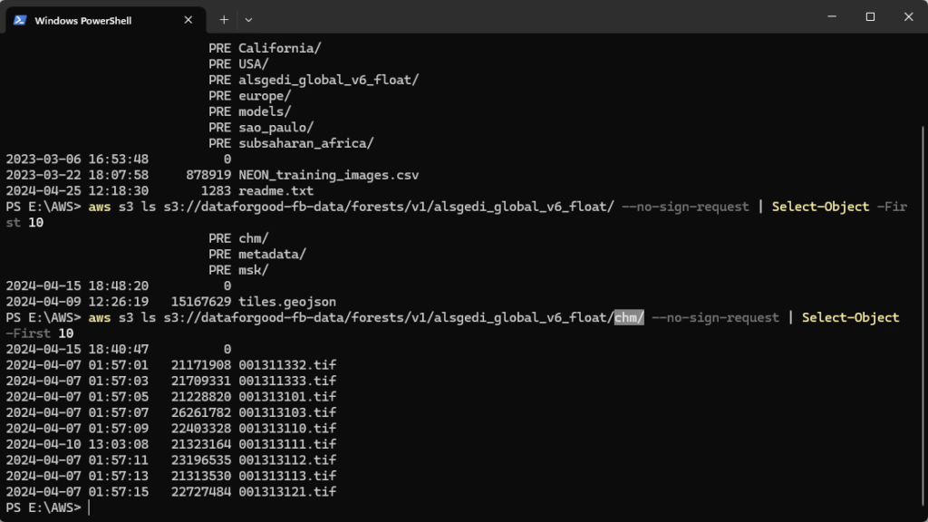Screen dimensions: 928x522
Task: Click the alsgedi_global_v6_float/ prefix entry
Action: tap(328, 80)
